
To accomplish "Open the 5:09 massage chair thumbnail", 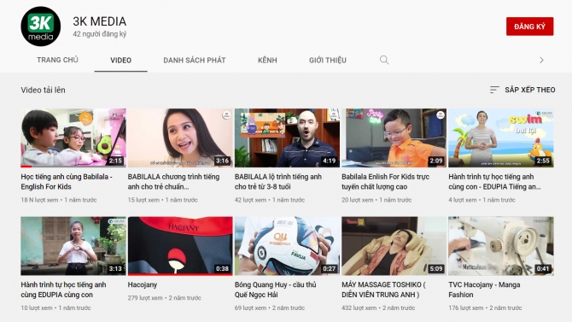I will click(394, 246).
